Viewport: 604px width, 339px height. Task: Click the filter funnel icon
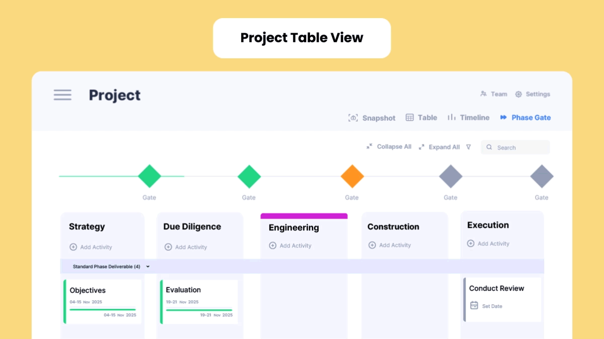[469, 147]
